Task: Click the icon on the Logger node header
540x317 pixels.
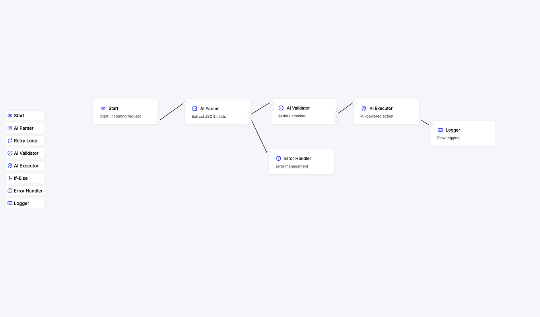Action: pyautogui.click(x=440, y=130)
